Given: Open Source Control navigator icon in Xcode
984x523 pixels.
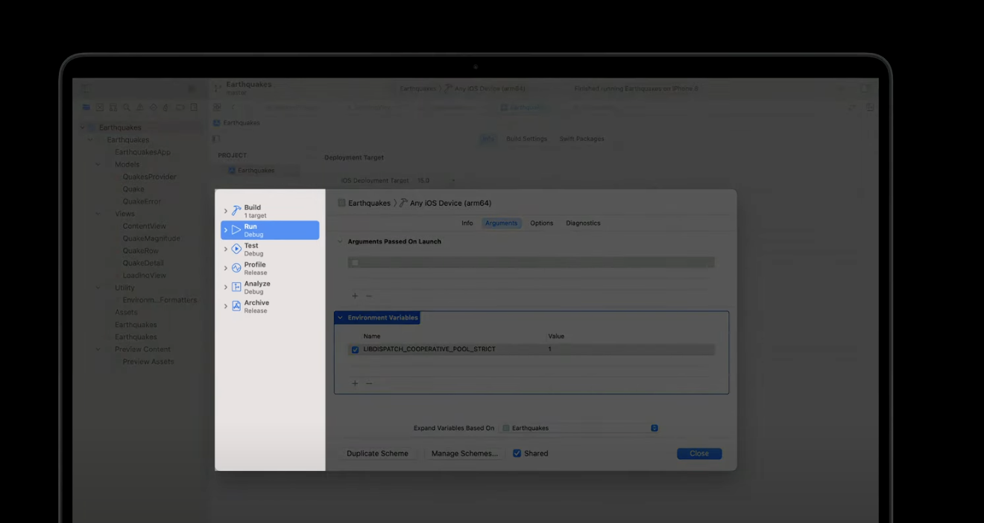Looking at the screenshot, I should [x=100, y=108].
